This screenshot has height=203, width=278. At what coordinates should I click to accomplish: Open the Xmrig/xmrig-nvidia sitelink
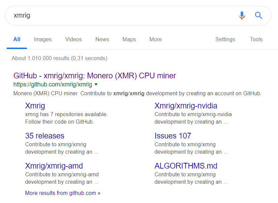186,106
